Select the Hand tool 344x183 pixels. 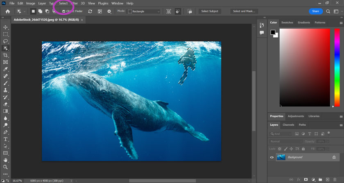5,160
